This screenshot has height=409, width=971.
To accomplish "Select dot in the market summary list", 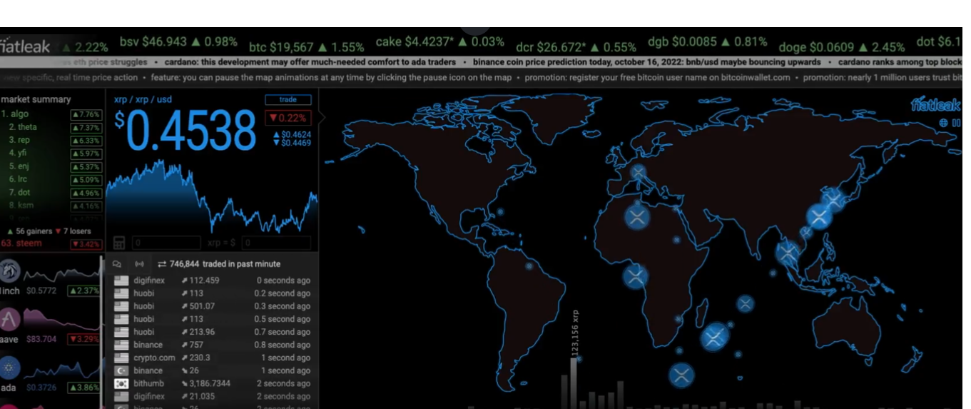I will pos(19,193).
